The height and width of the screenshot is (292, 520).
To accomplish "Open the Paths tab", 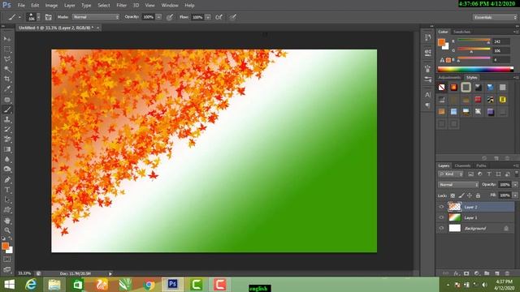I will click(481, 165).
